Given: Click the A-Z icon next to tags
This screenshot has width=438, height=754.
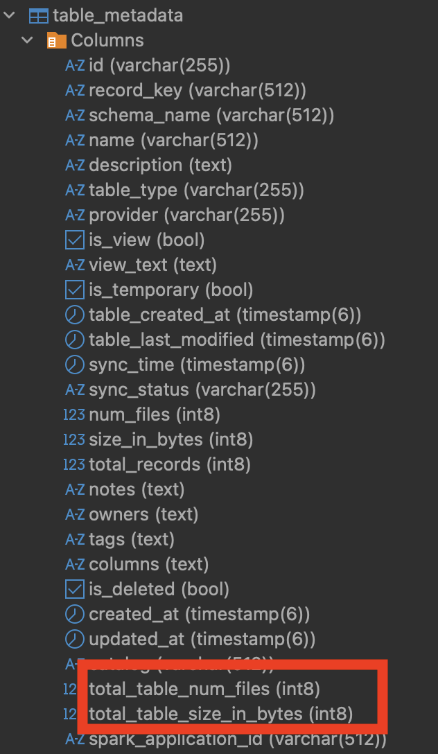Looking at the screenshot, I should [75, 539].
